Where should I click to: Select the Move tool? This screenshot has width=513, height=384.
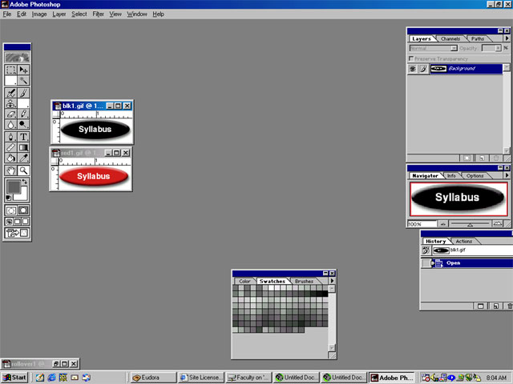pos(23,70)
